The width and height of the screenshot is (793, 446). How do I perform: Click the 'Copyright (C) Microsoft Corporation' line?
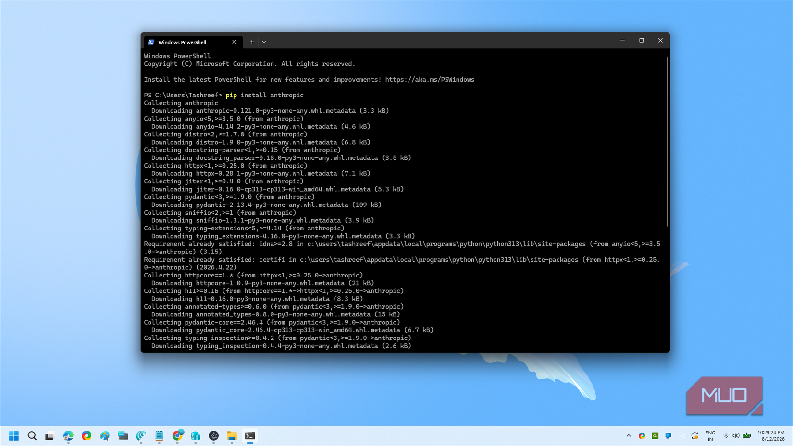[249, 64]
